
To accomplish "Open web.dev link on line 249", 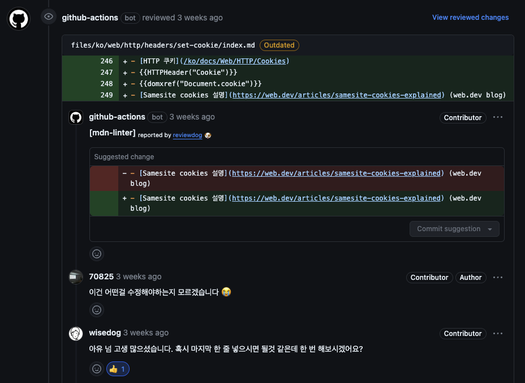I will 337,95.
